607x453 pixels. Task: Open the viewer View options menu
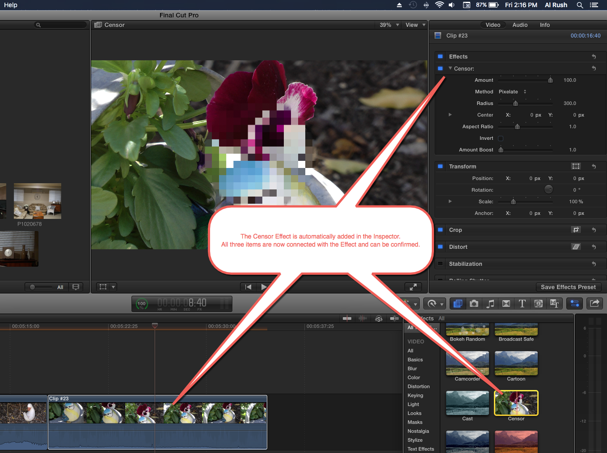(x=415, y=25)
